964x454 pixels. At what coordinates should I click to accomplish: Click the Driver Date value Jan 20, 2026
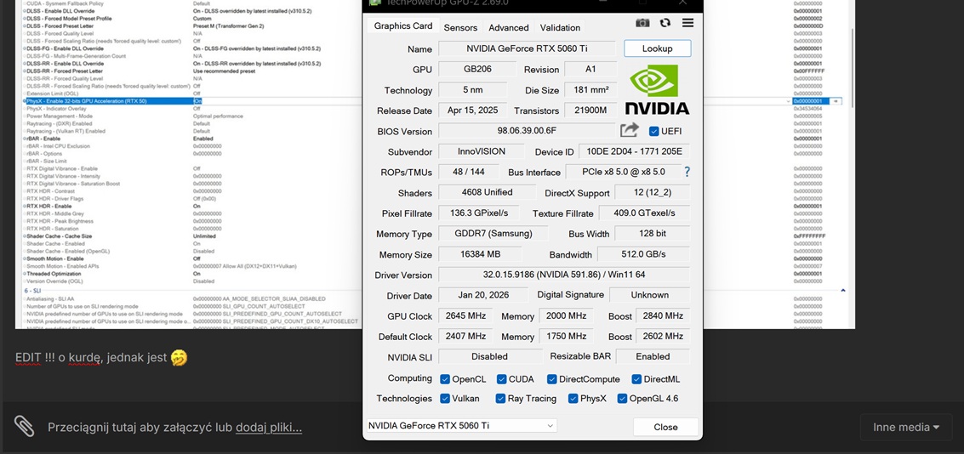(x=483, y=295)
